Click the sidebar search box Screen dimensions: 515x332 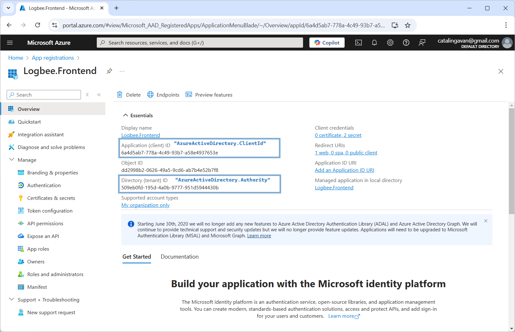click(x=43, y=94)
